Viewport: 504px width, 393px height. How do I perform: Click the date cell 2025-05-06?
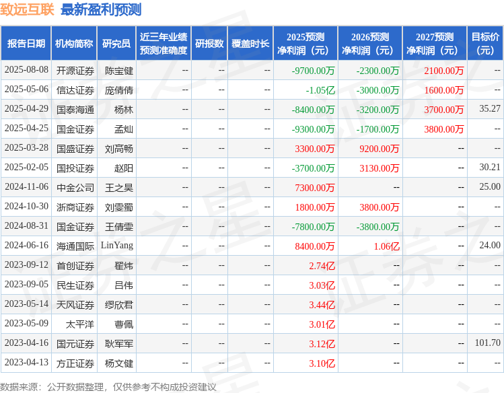tap(26, 90)
